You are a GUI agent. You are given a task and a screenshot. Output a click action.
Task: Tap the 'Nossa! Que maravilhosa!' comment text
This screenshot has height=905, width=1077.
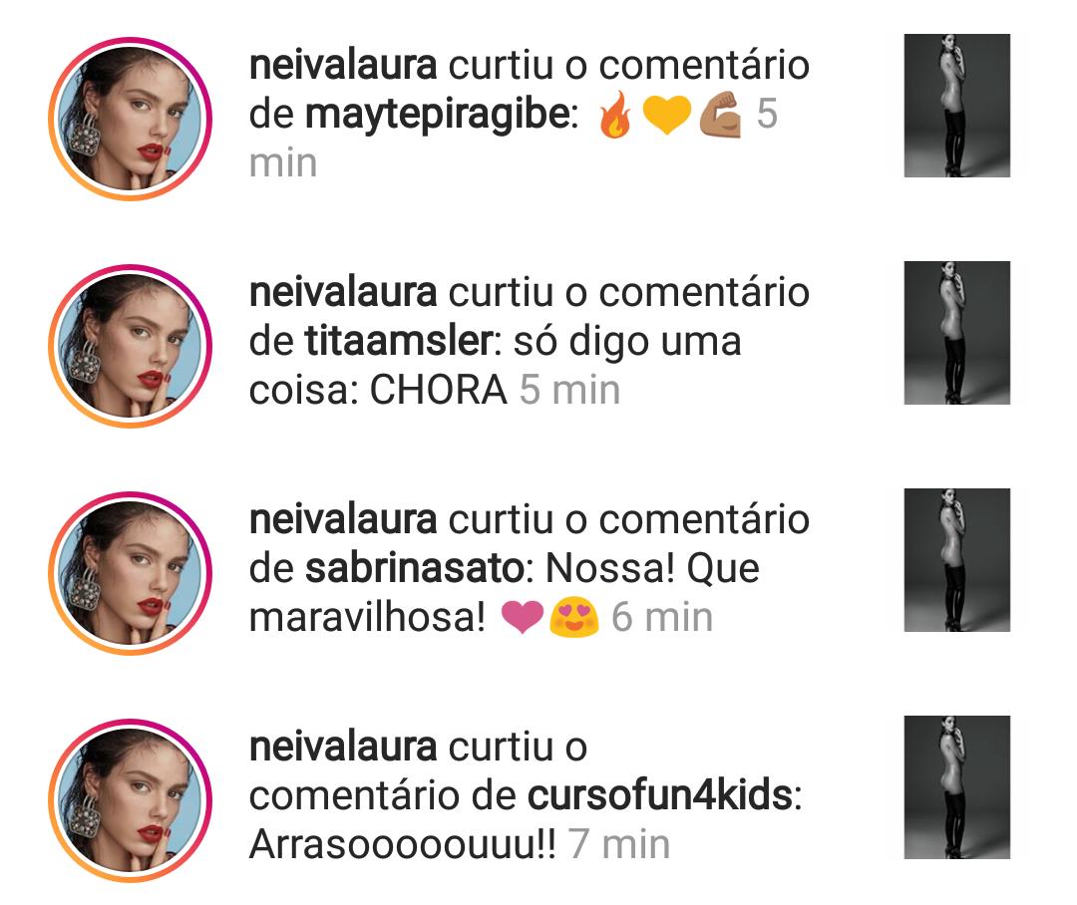(505, 593)
